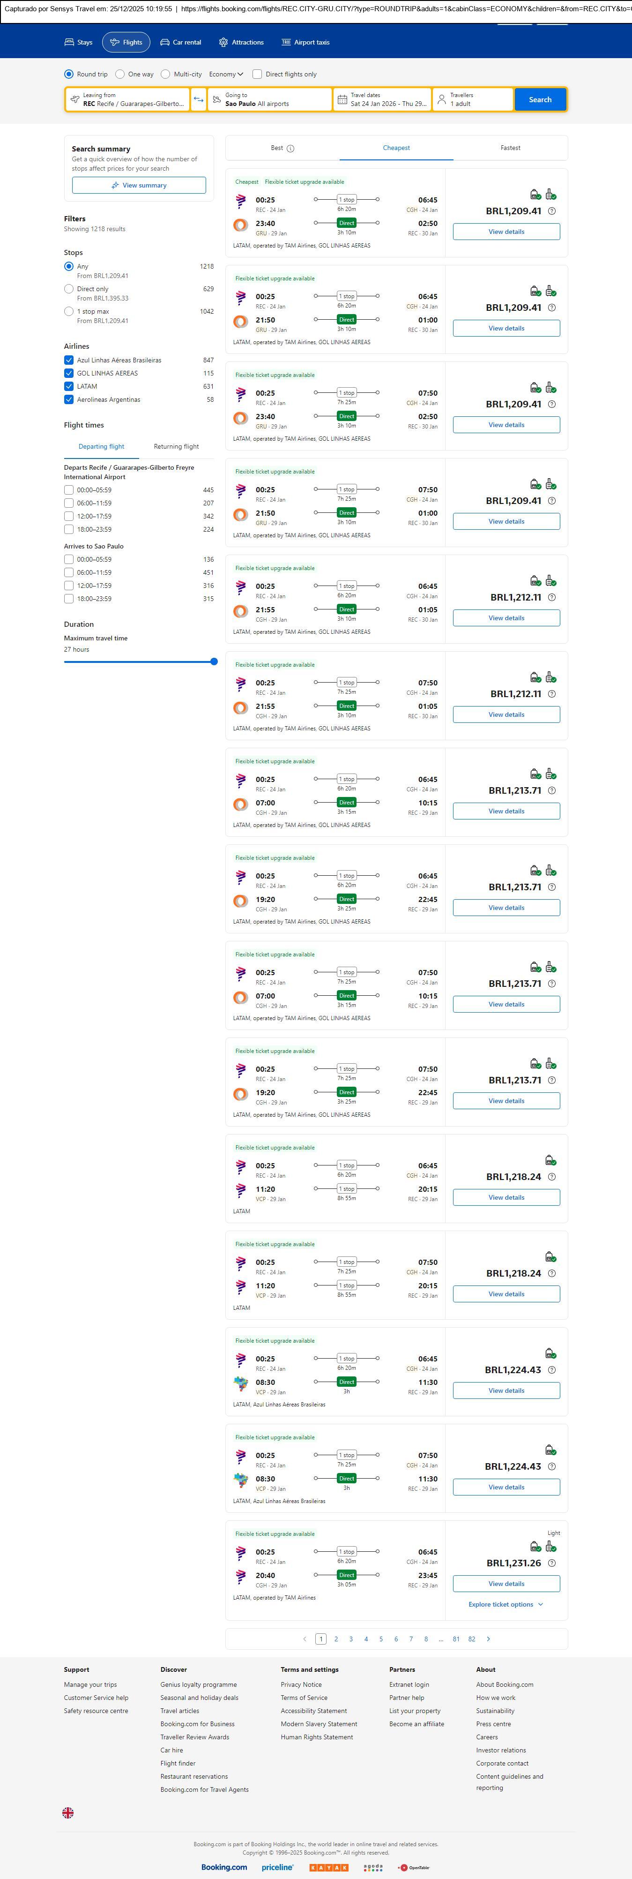Select the Direct only stops radio button
Image resolution: width=632 pixels, height=1879 pixels.
tap(68, 290)
